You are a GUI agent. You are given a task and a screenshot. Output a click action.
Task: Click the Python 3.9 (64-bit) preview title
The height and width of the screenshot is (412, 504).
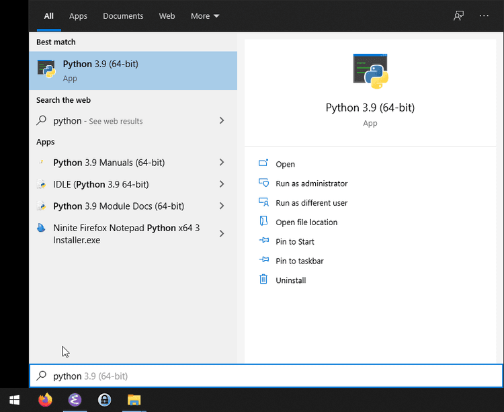pos(370,108)
